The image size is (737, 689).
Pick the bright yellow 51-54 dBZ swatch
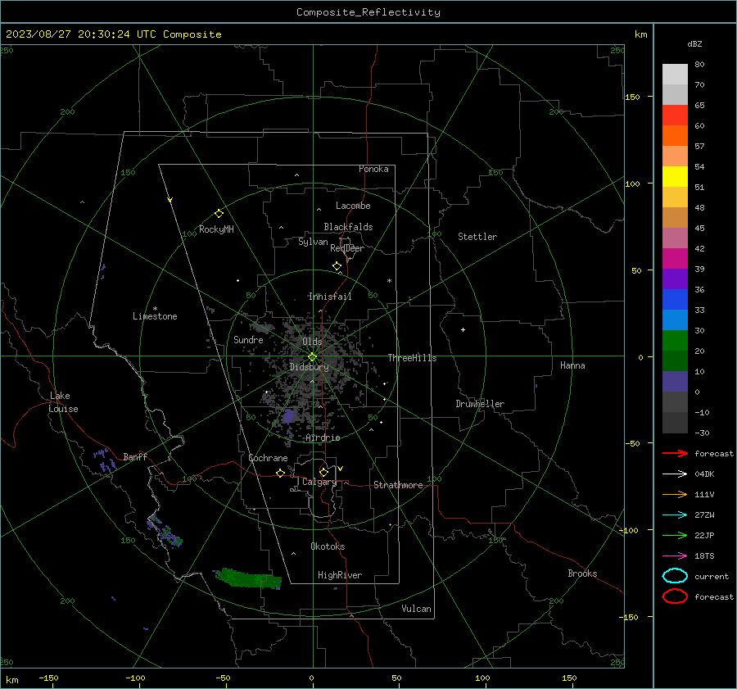[x=675, y=177]
